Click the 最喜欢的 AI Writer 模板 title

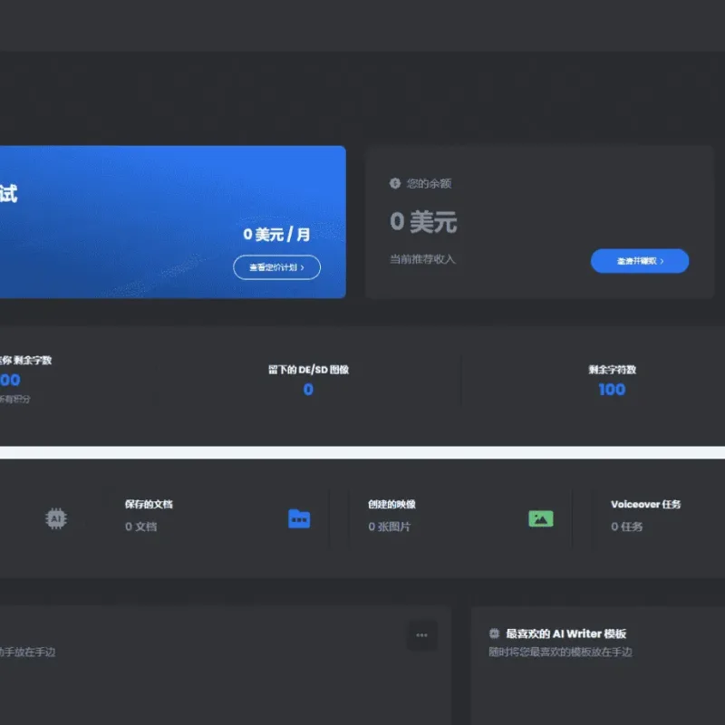(565, 633)
